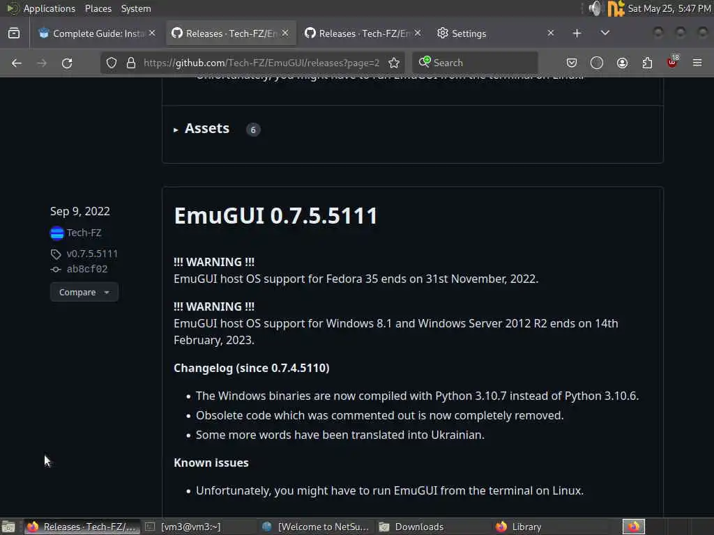Image resolution: width=714 pixels, height=535 pixels.
Task: Open the Firefox hamburger menu
Action: (x=697, y=63)
